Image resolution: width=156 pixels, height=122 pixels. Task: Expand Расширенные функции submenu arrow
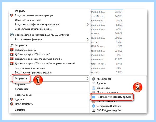88,39
